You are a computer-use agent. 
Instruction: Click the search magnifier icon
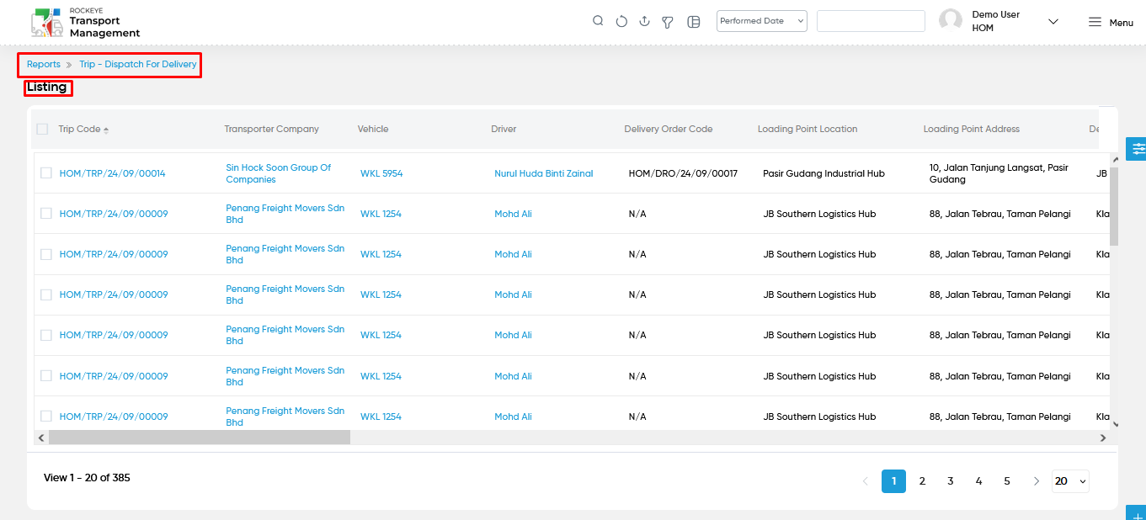point(598,21)
